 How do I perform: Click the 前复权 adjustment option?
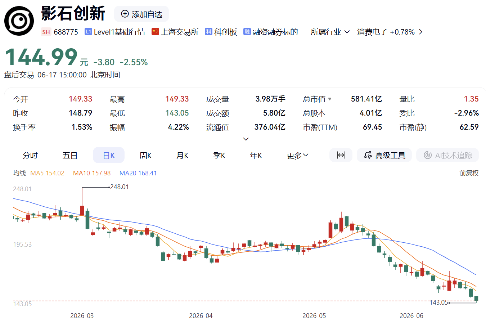(x=469, y=173)
